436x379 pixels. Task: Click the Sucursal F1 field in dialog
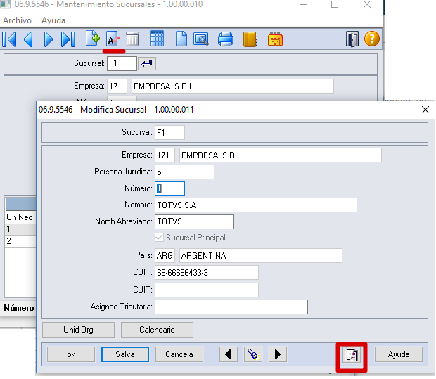point(169,132)
